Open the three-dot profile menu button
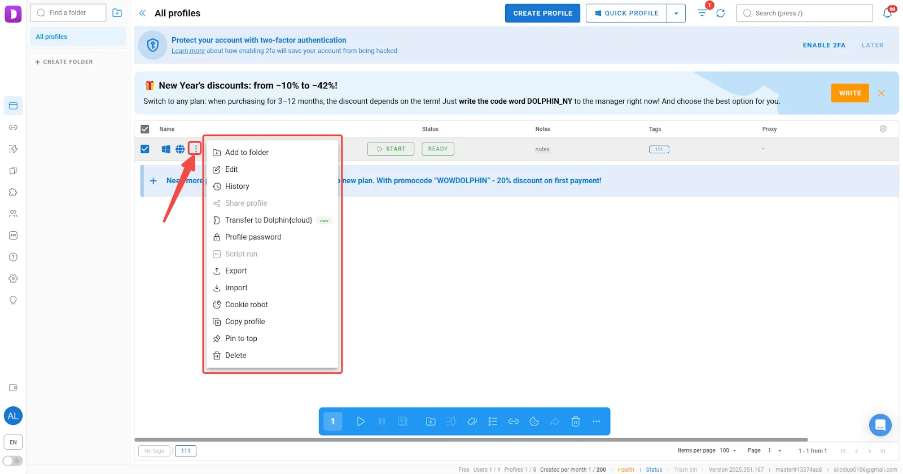 pos(195,149)
